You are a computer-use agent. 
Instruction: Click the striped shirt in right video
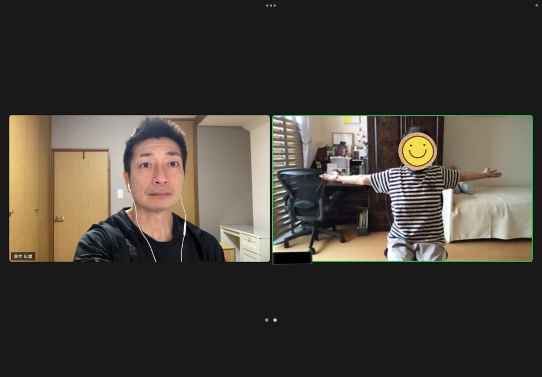click(x=416, y=204)
